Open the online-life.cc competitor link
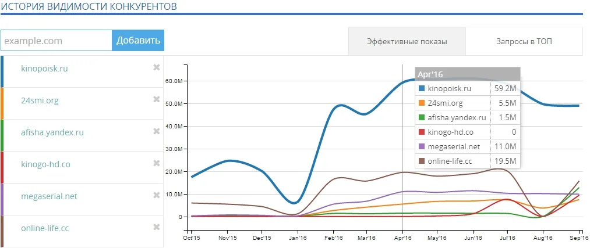The image size is (590, 248). (45, 228)
